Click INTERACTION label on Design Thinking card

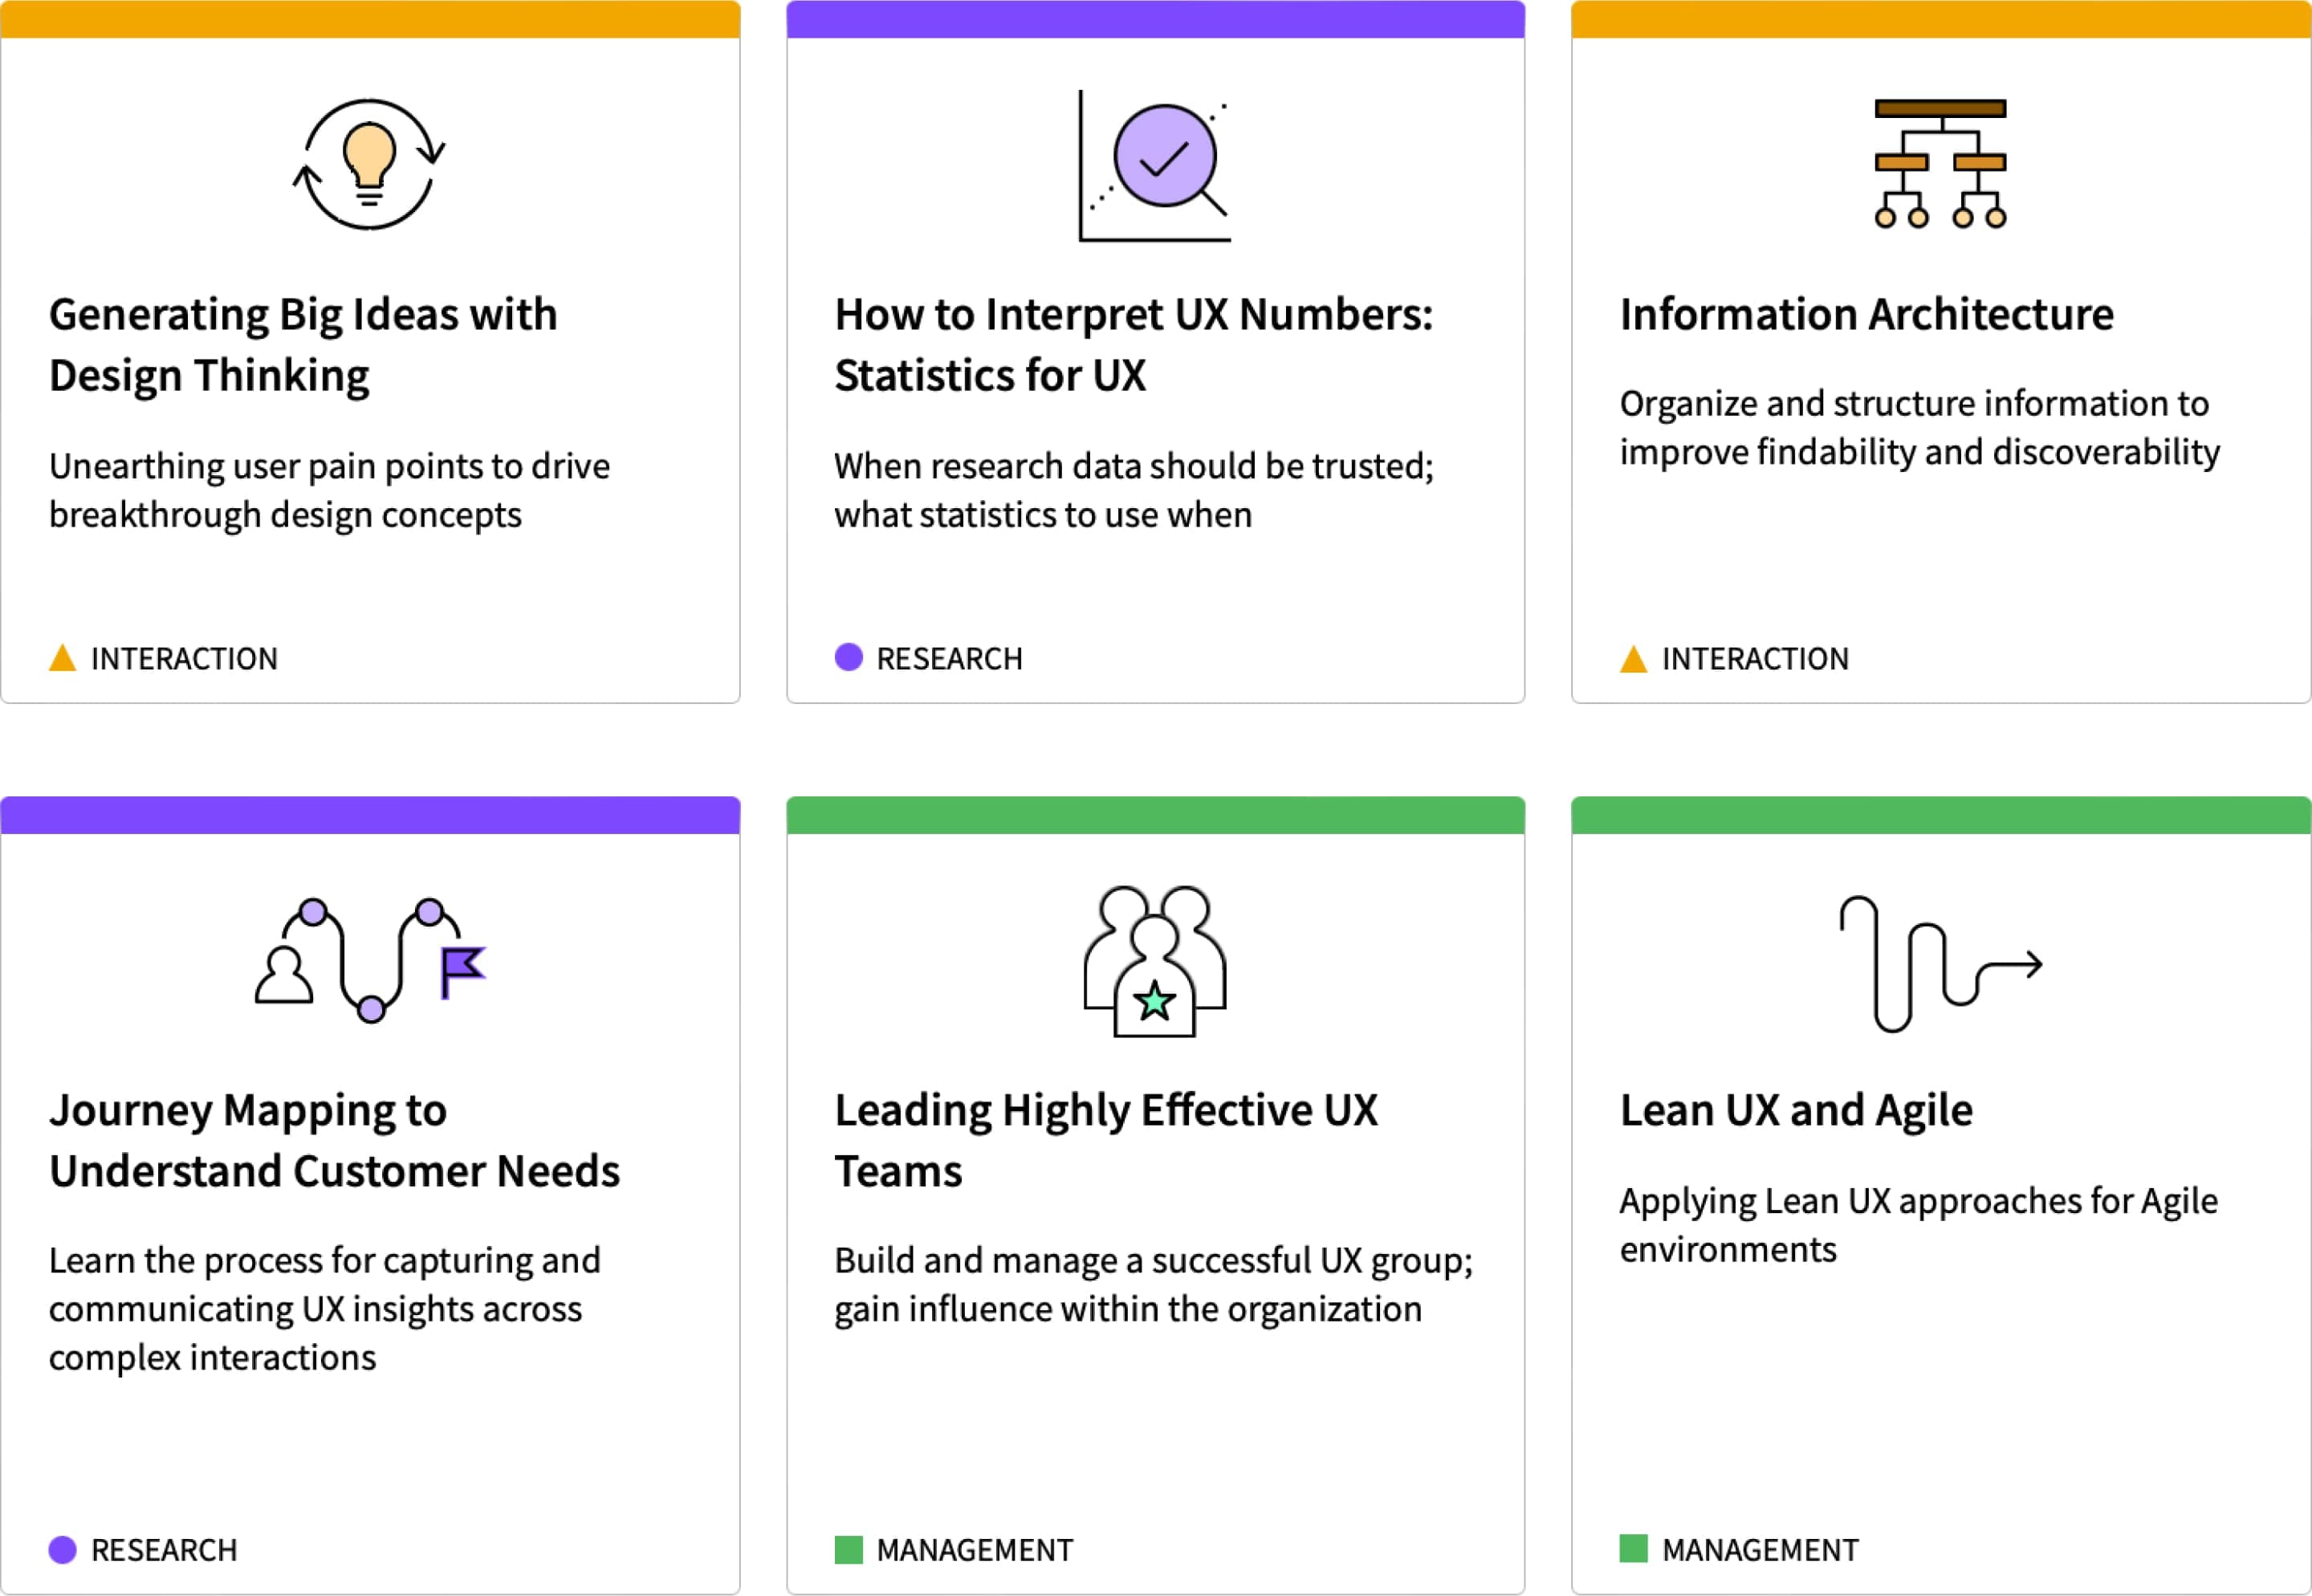(x=184, y=659)
